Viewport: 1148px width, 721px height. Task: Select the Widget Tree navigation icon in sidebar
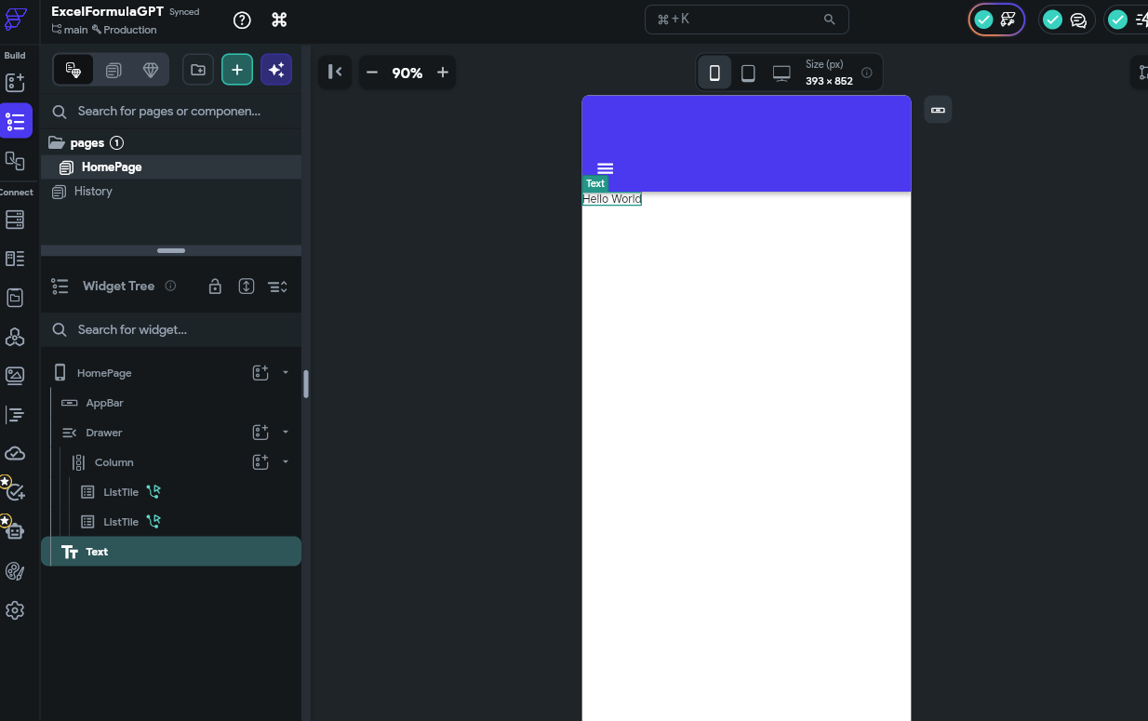[x=16, y=121]
